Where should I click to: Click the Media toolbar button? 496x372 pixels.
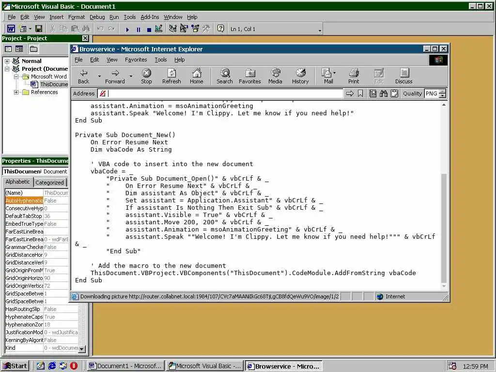click(275, 77)
